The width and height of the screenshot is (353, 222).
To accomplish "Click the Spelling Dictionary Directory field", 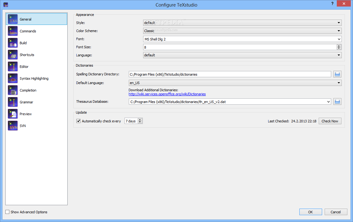I will (230, 74).
